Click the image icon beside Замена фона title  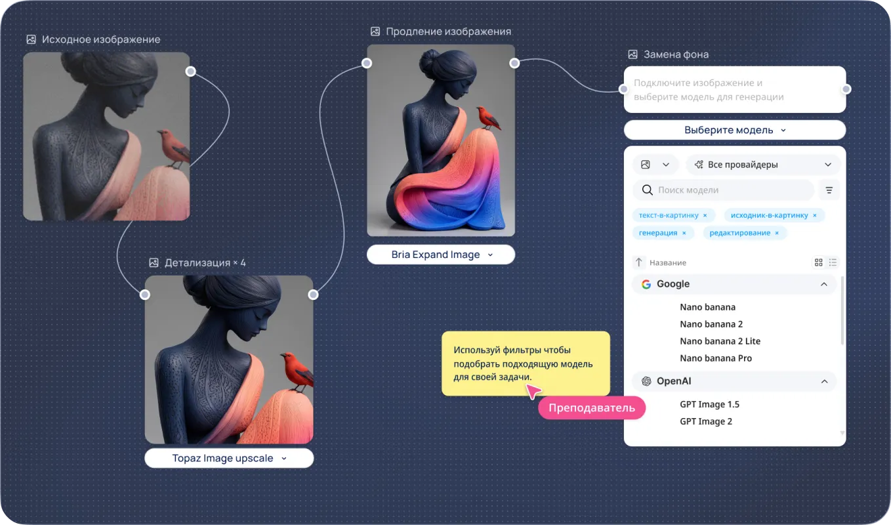[632, 54]
